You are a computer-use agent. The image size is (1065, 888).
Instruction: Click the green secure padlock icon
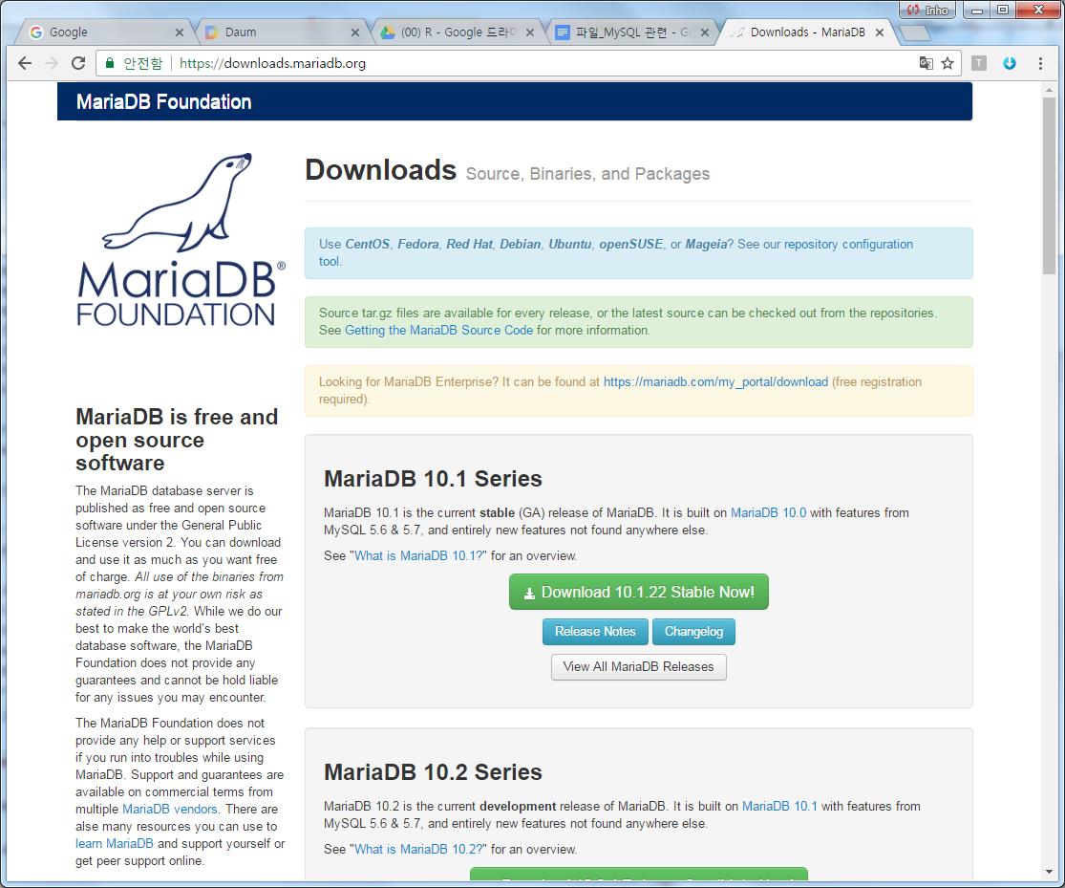[x=109, y=63]
